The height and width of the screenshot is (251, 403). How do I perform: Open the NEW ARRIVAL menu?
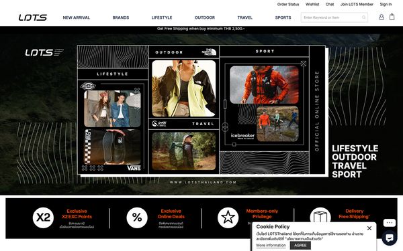(x=77, y=17)
